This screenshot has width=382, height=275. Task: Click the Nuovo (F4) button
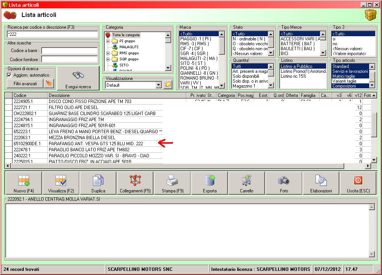pos(24,183)
